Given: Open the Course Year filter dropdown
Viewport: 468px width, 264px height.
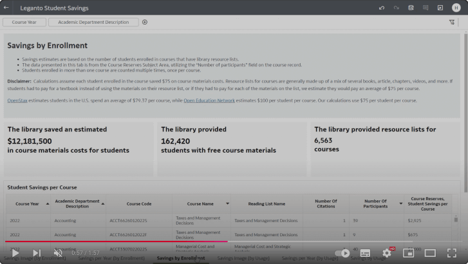Looking at the screenshot, I should tap(24, 22).
